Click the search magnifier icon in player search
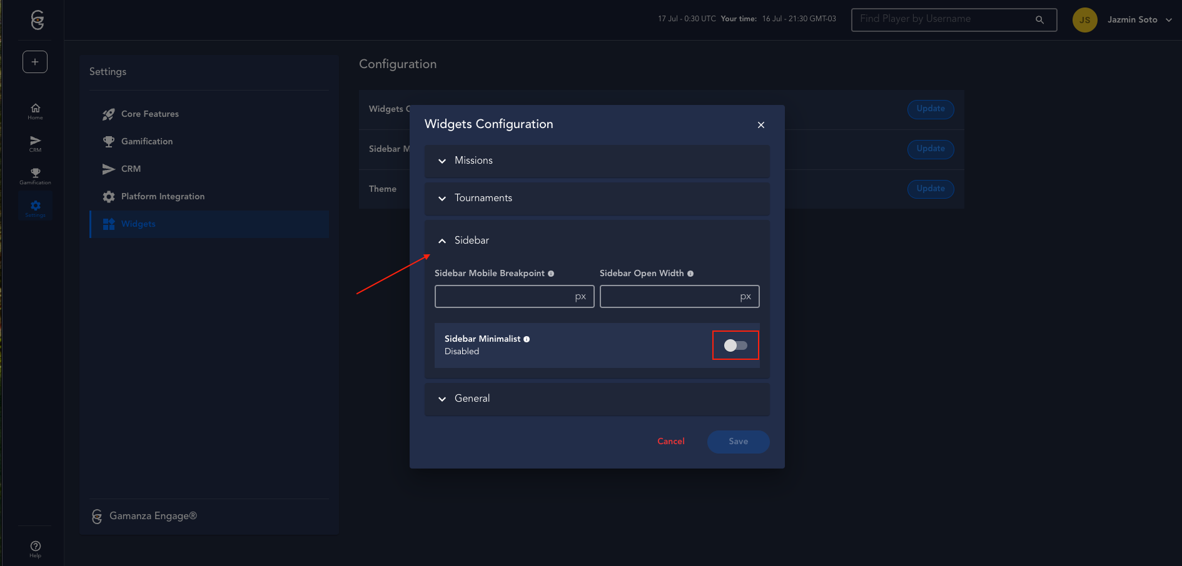This screenshot has height=566, width=1182. pos(1039,20)
